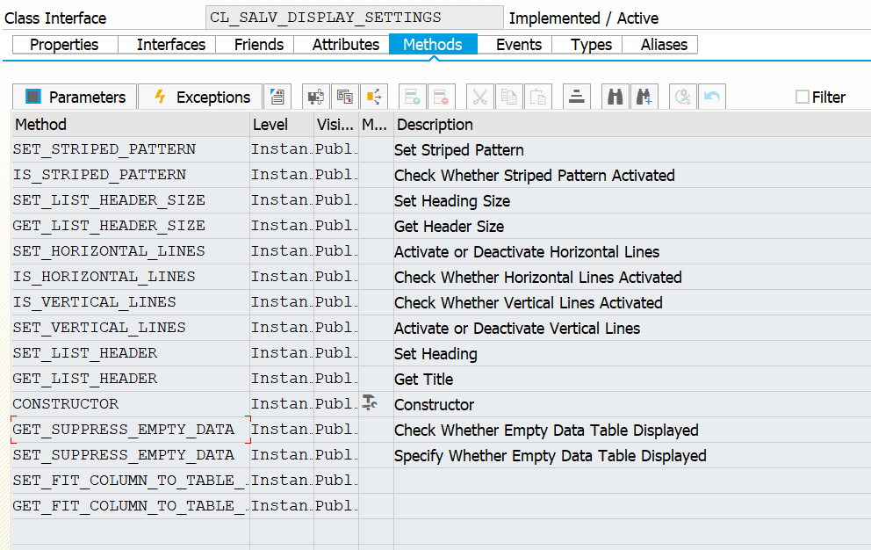Click 'Specify Whether Empty Data Table Displayed'

pyautogui.click(x=550, y=456)
